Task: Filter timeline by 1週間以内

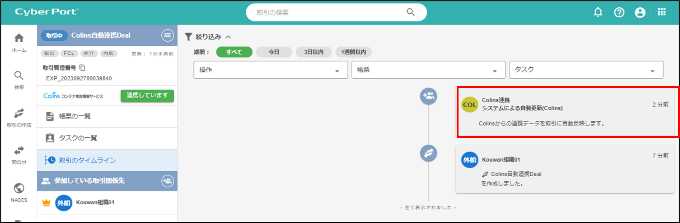Action: [x=354, y=52]
